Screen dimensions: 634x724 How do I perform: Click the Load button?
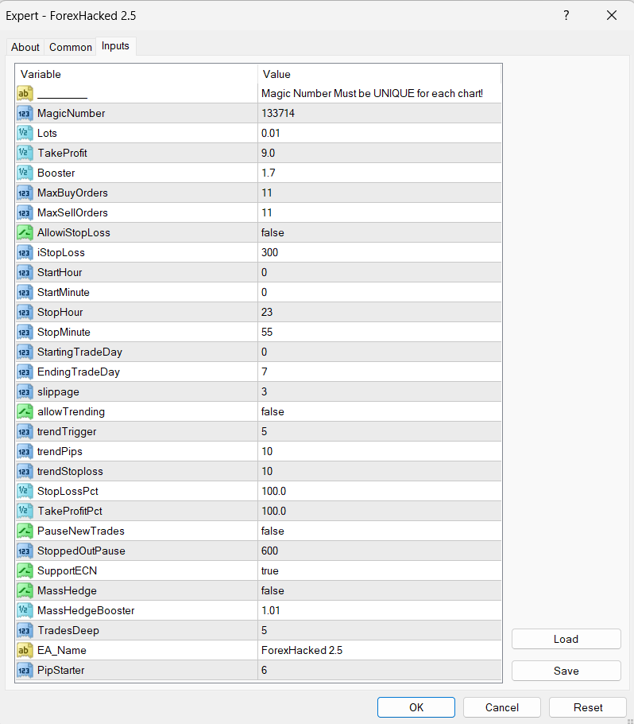pyautogui.click(x=566, y=639)
